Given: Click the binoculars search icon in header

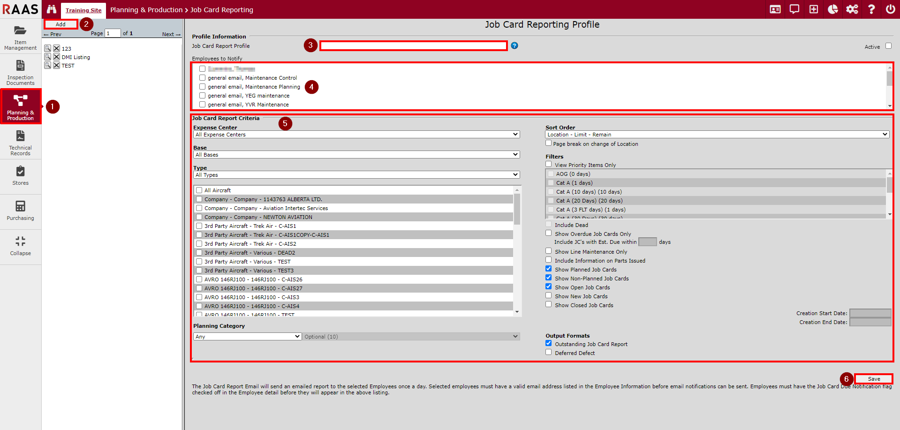Looking at the screenshot, I should point(52,9).
